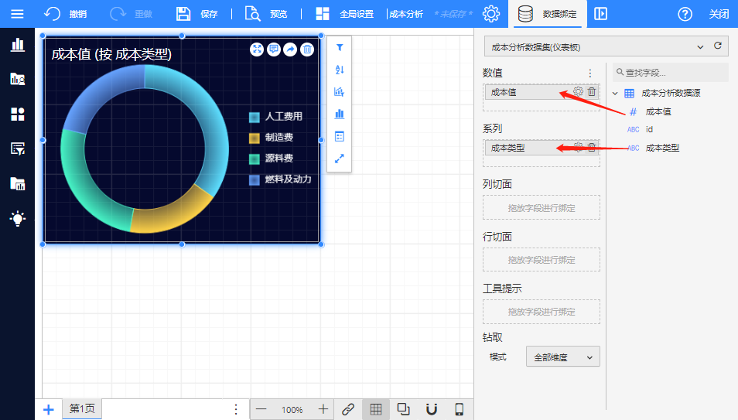
Task: Toggle grid display in bottom bar
Action: tap(376, 409)
